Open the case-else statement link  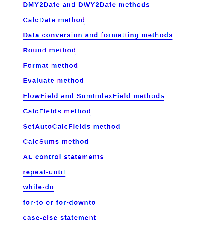(x=59, y=218)
